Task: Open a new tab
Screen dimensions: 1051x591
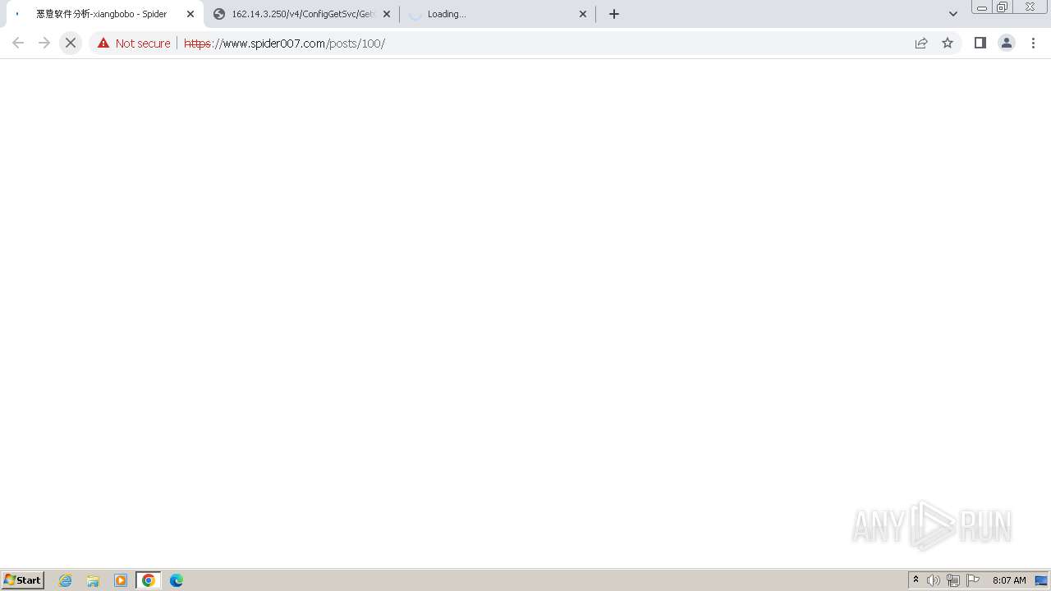Action: [x=614, y=14]
